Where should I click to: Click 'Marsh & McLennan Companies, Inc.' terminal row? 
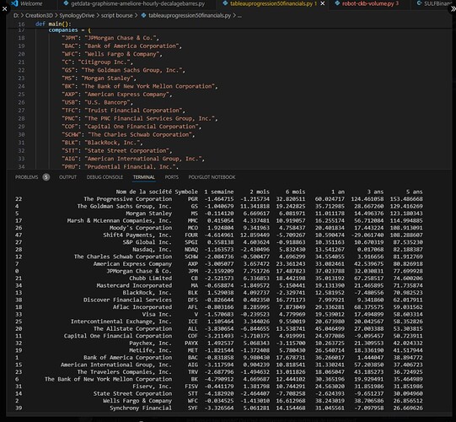[120, 221]
